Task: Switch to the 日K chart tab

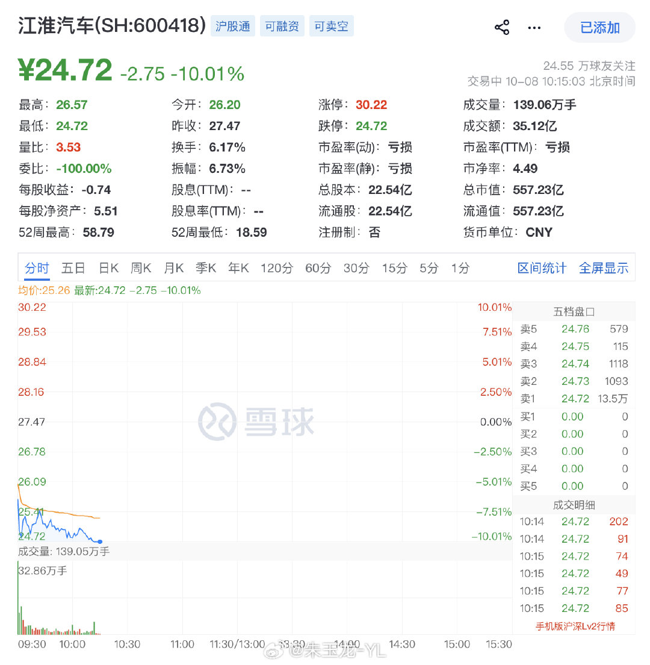Action: 108,267
